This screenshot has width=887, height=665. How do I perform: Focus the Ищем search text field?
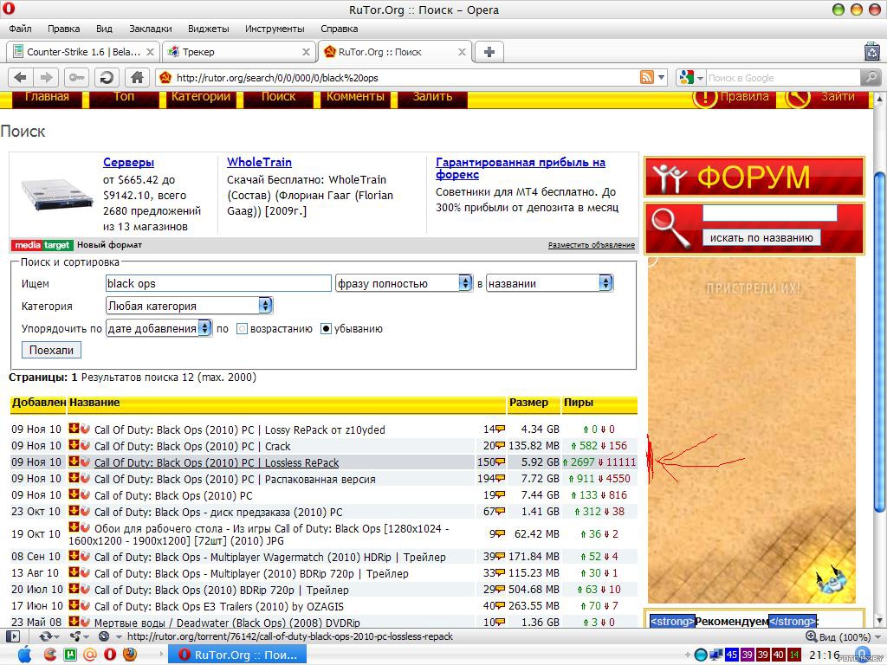218,283
